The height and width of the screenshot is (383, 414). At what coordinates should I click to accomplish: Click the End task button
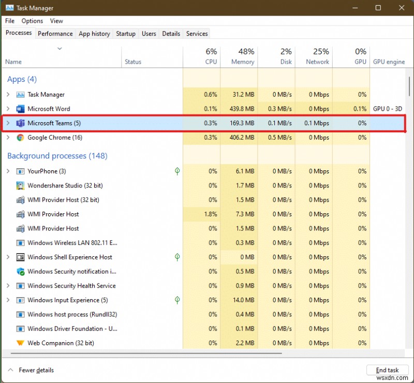click(387, 370)
